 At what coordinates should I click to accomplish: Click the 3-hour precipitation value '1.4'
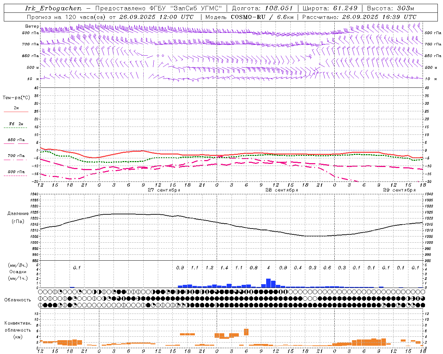point(224,268)
